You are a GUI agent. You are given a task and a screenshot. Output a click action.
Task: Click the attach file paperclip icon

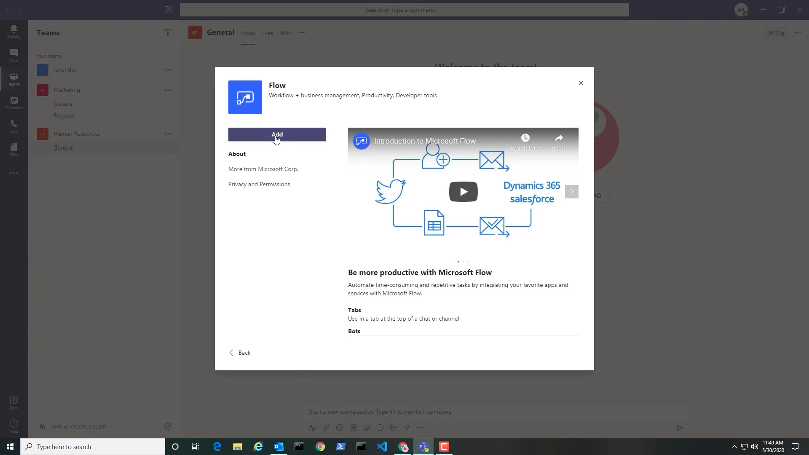coord(326,428)
